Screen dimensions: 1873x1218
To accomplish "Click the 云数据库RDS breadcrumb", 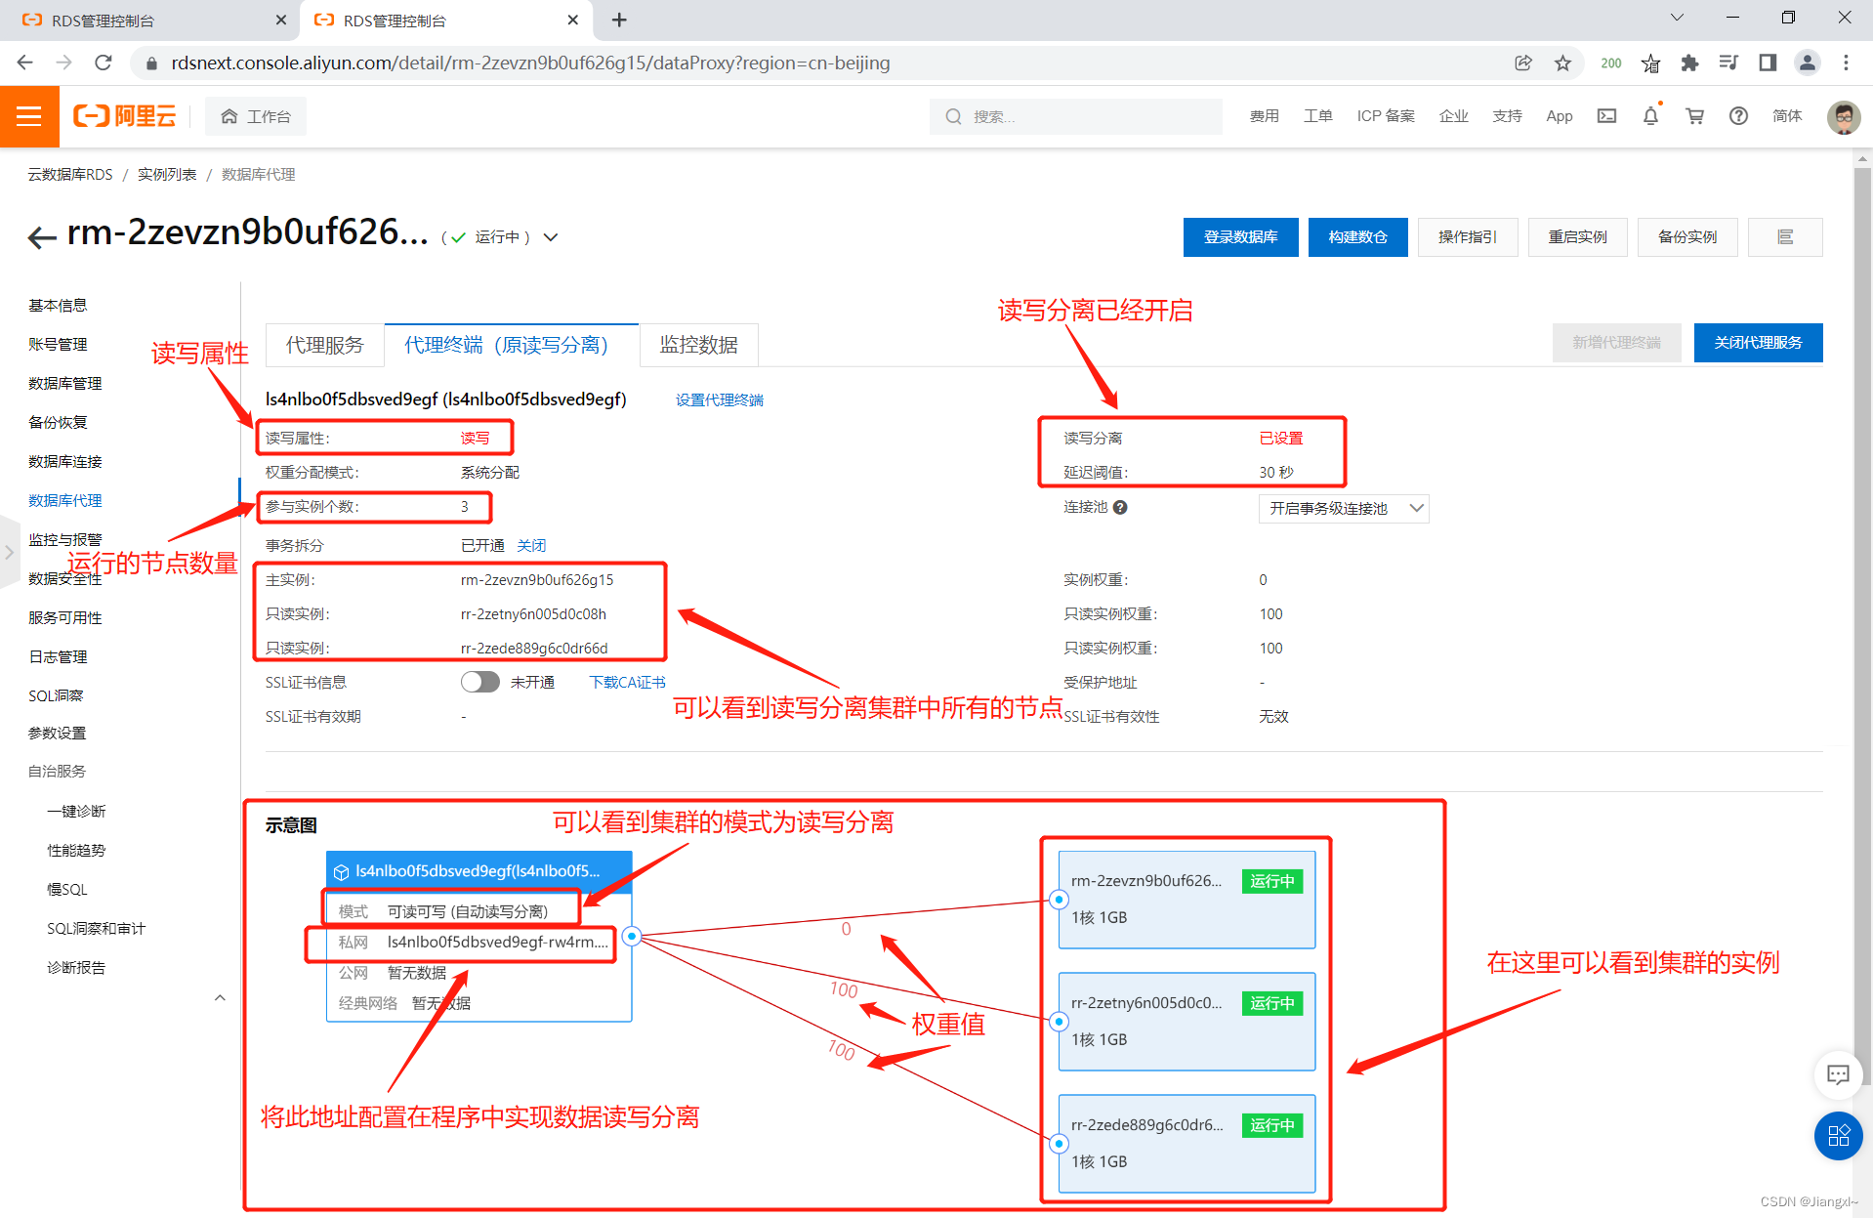I will pos(70,174).
